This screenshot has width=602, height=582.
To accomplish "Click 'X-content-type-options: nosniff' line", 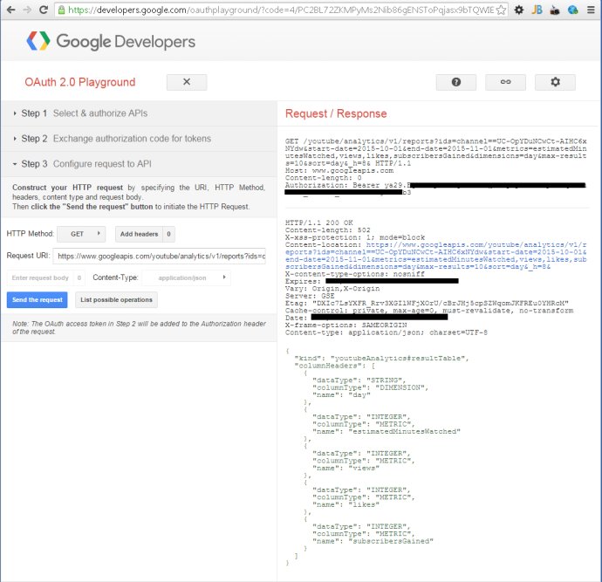I will tap(355, 274).
